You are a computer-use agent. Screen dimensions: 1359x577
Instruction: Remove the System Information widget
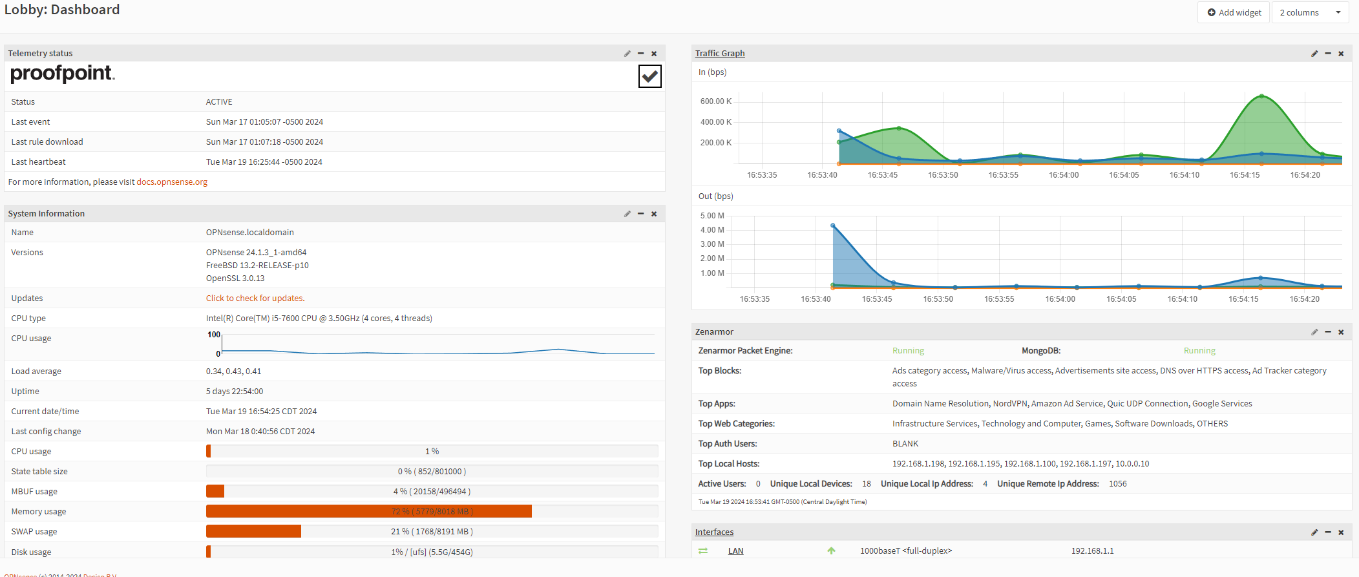654,214
